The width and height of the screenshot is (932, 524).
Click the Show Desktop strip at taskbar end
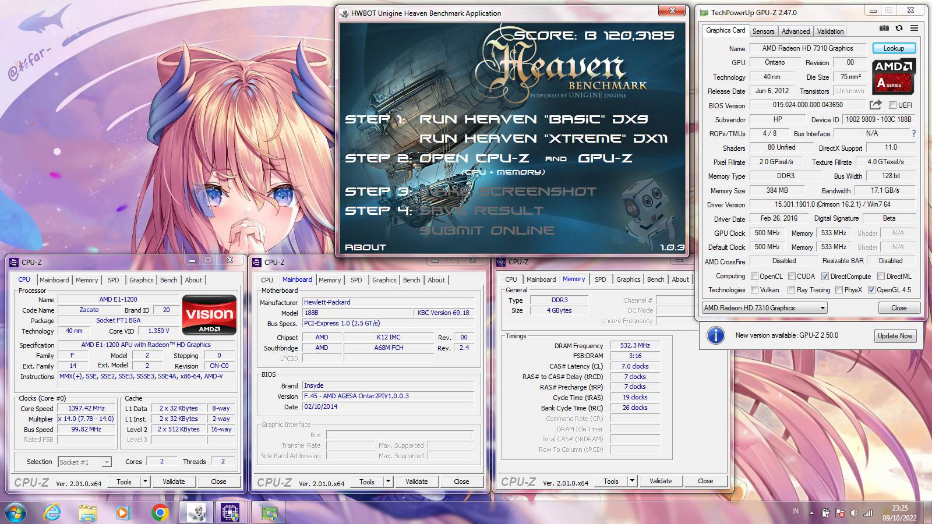927,512
